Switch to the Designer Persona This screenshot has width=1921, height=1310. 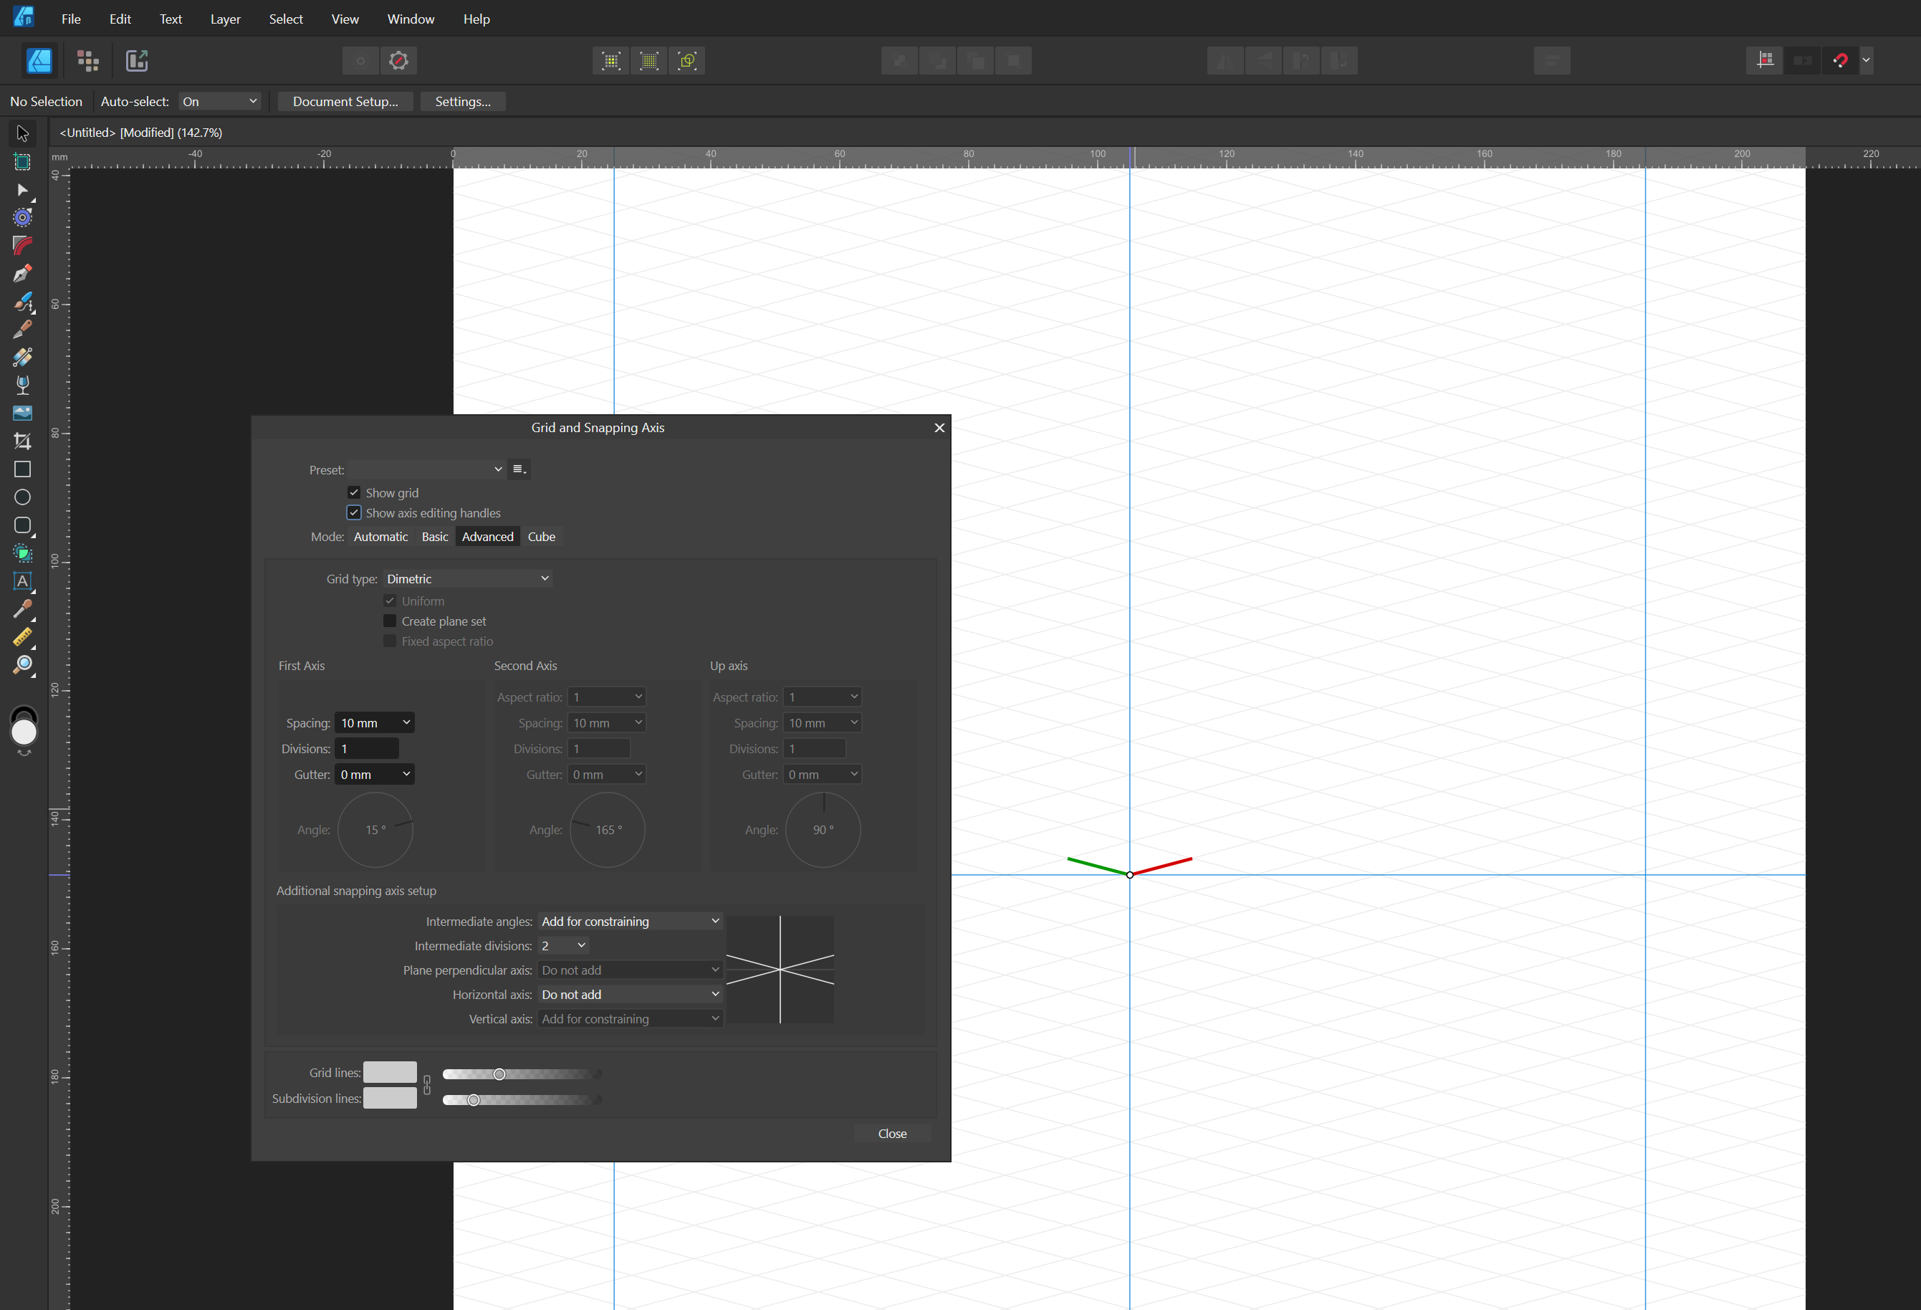click(39, 60)
